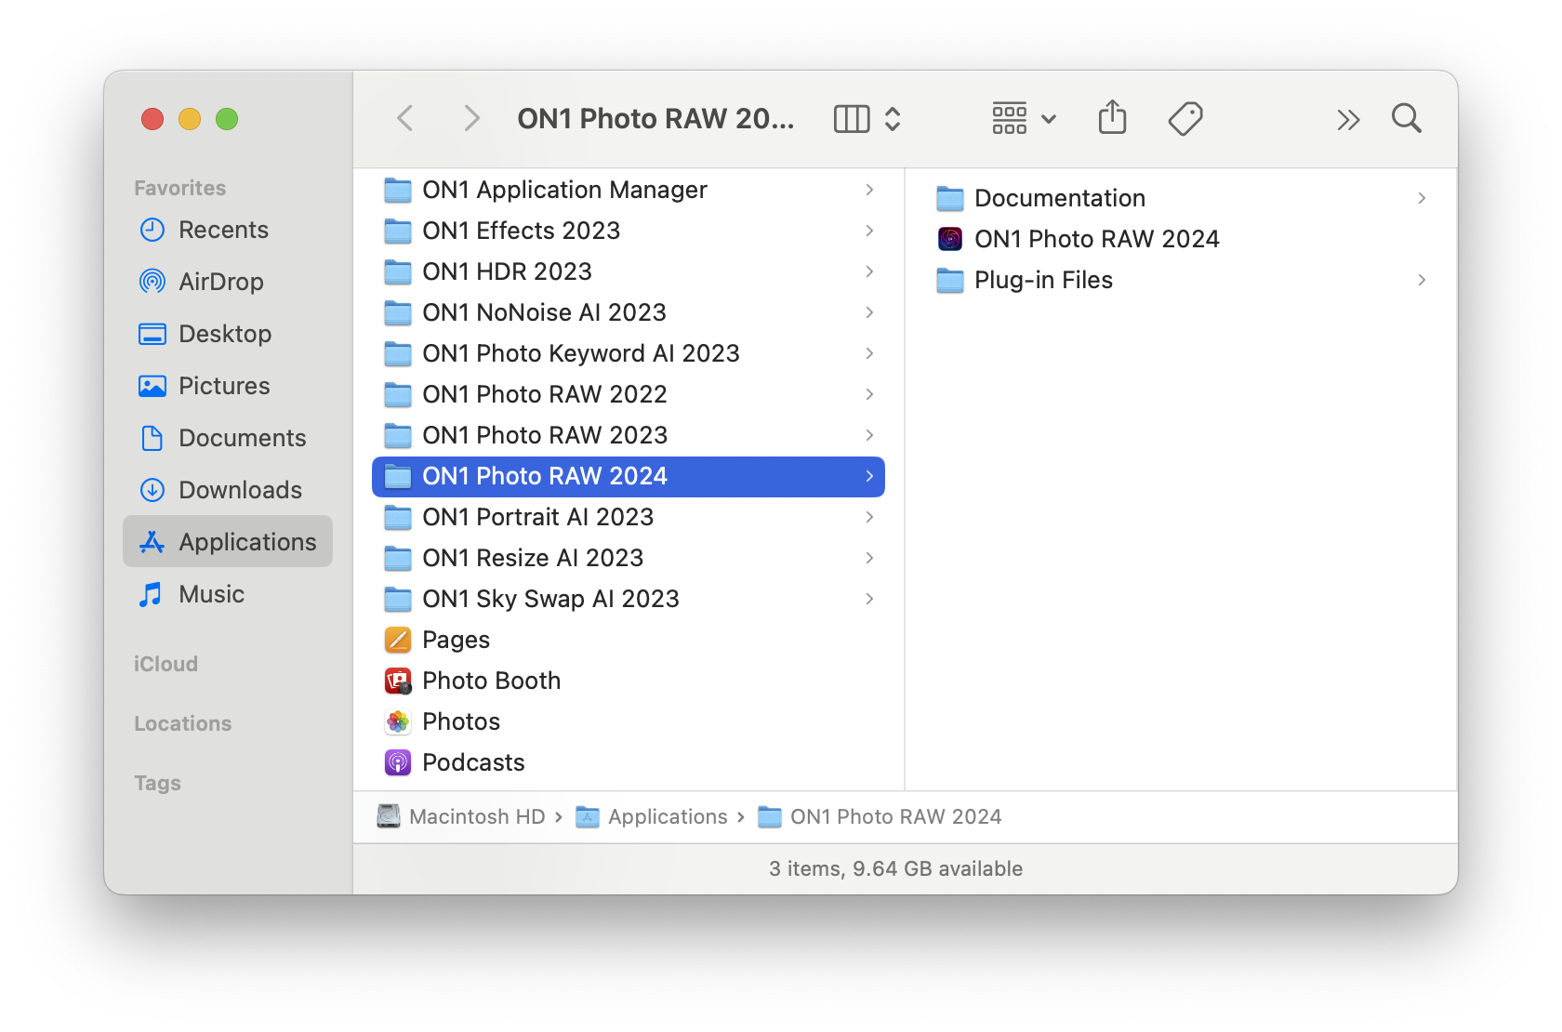Viewport: 1562px width, 1032px height.
Task: Expand the ON1 Application Manager chevron
Action: [x=869, y=190]
